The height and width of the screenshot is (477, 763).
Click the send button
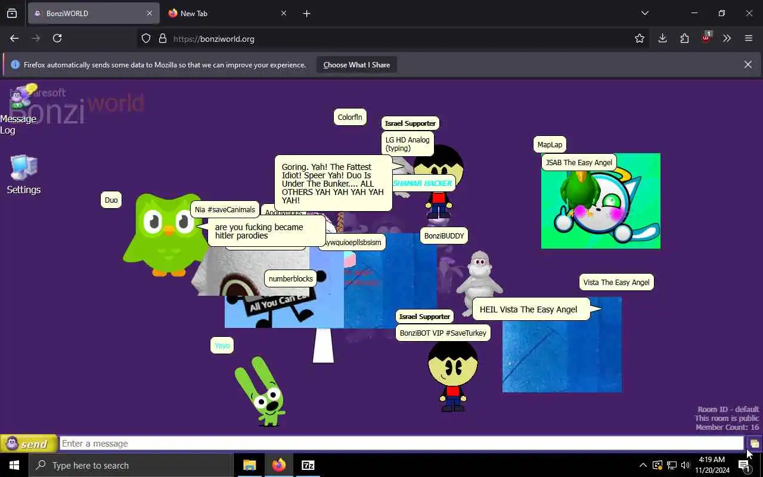coord(29,444)
